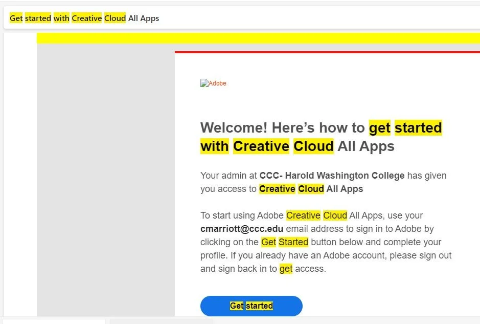Click the yellow highlight banner above the email
The width and height of the screenshot is (480, 324).
pyautogui.click(x=256, y=37)
